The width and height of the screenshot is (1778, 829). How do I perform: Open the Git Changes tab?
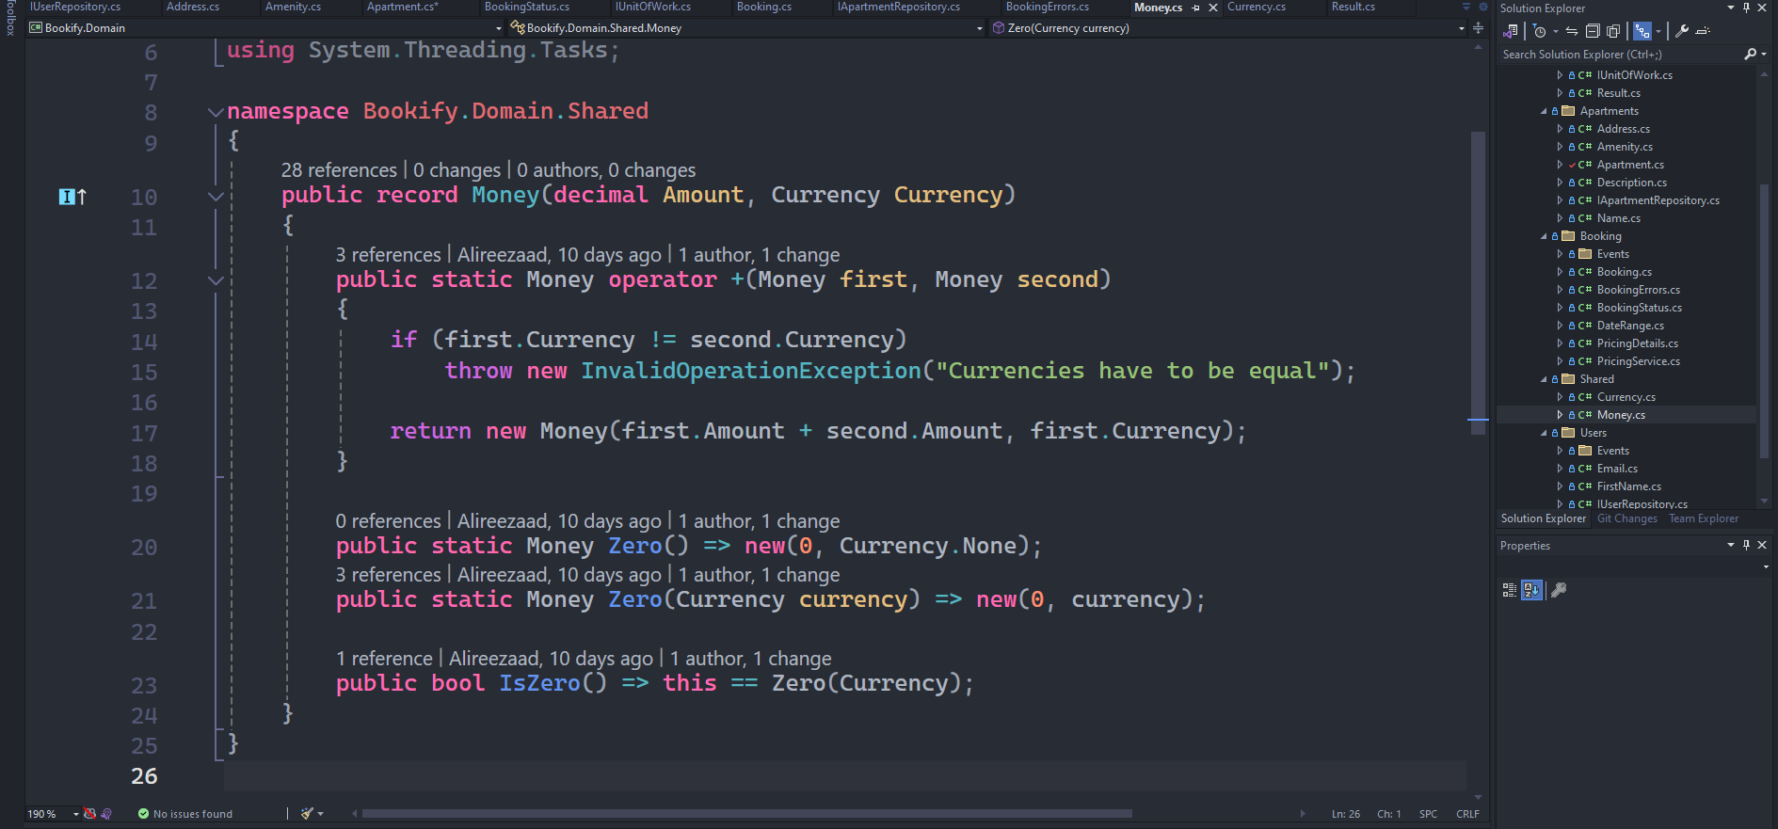(x=1626, y=518)
